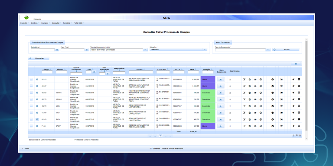Expand row details for order 43282
This screenshot has width=333, height=166.
click(x=37, y=93)
